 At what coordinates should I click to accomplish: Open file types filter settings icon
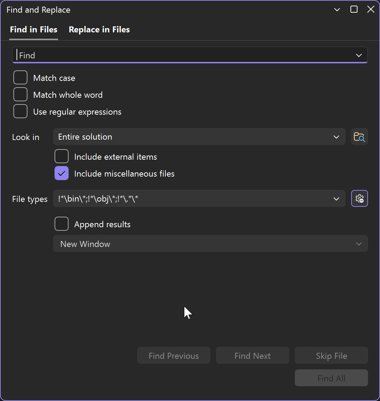pyautogui.click(x=359, y=198)
